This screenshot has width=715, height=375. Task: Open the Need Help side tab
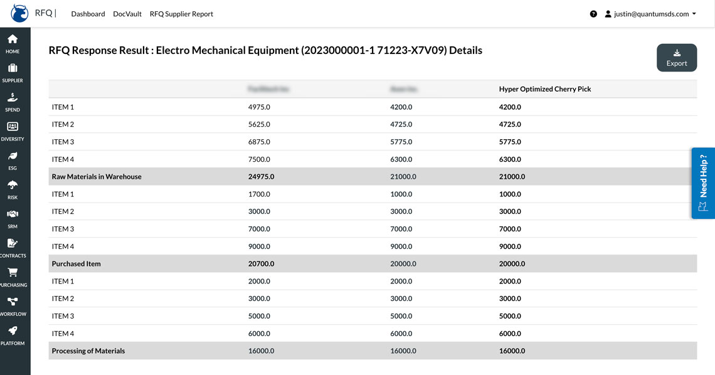(x=703, y=183)
